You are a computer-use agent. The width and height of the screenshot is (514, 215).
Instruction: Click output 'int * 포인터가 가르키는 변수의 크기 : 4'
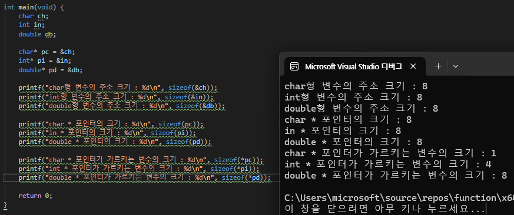(388, 164)
